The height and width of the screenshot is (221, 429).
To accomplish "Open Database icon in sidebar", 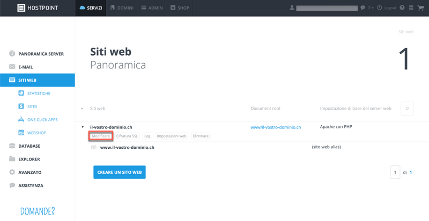I will 12,146.
